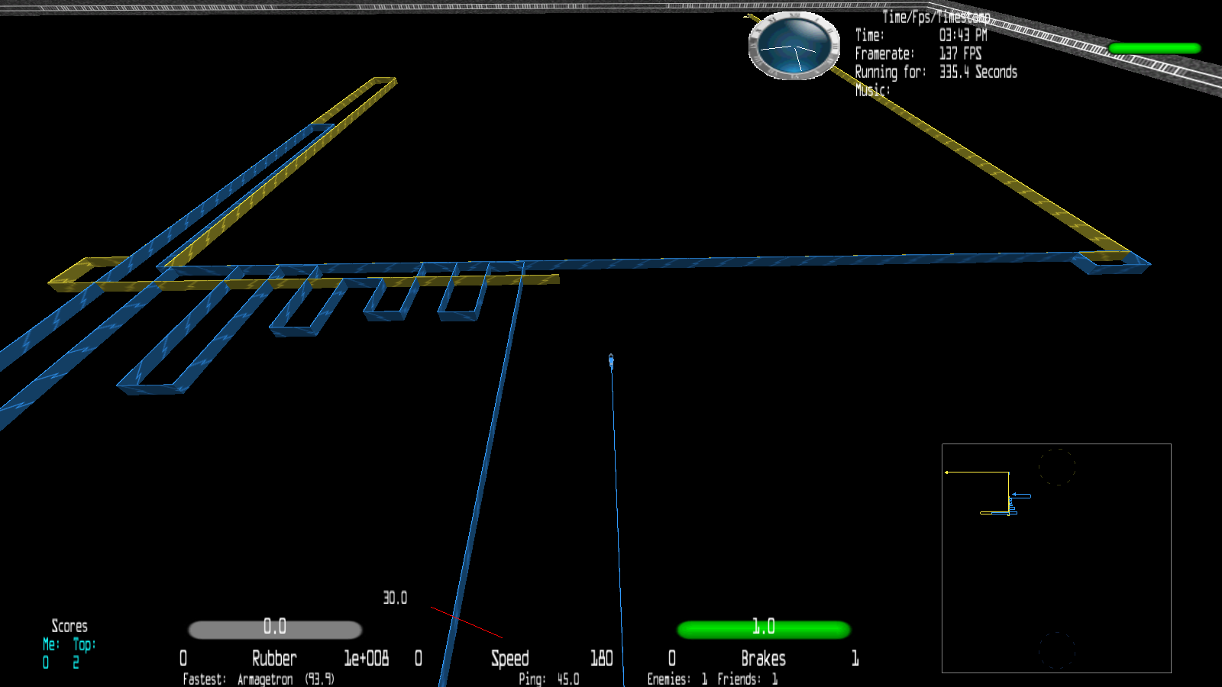Viewport: 1222px width, 687px height.
Task: Click the Top score value
Action: point(76,663)
